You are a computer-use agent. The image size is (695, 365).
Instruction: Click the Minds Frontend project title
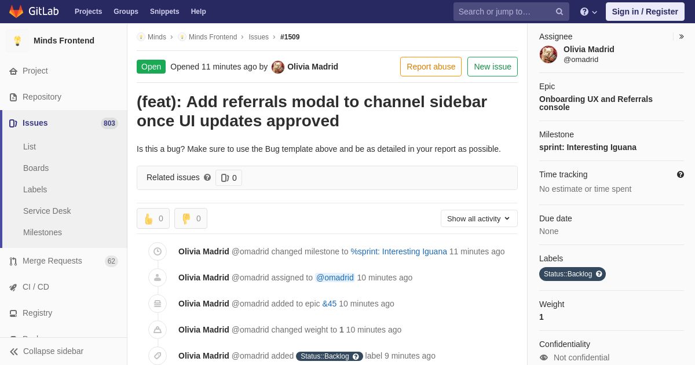64,41
